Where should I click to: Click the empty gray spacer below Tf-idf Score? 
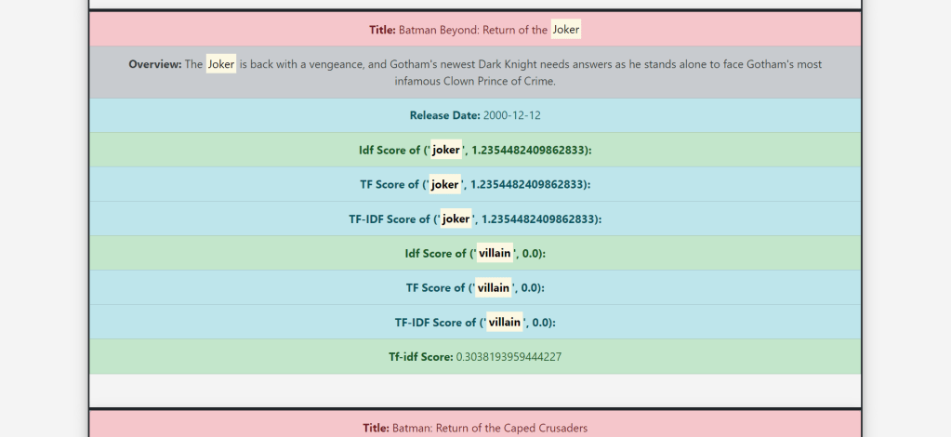click(x=475, y=389)
